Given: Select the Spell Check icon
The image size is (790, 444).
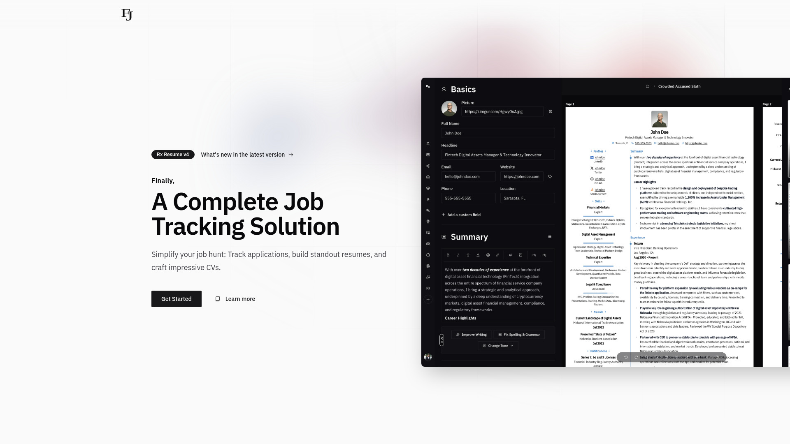Looking at the screenshot, I should point(500,335).
